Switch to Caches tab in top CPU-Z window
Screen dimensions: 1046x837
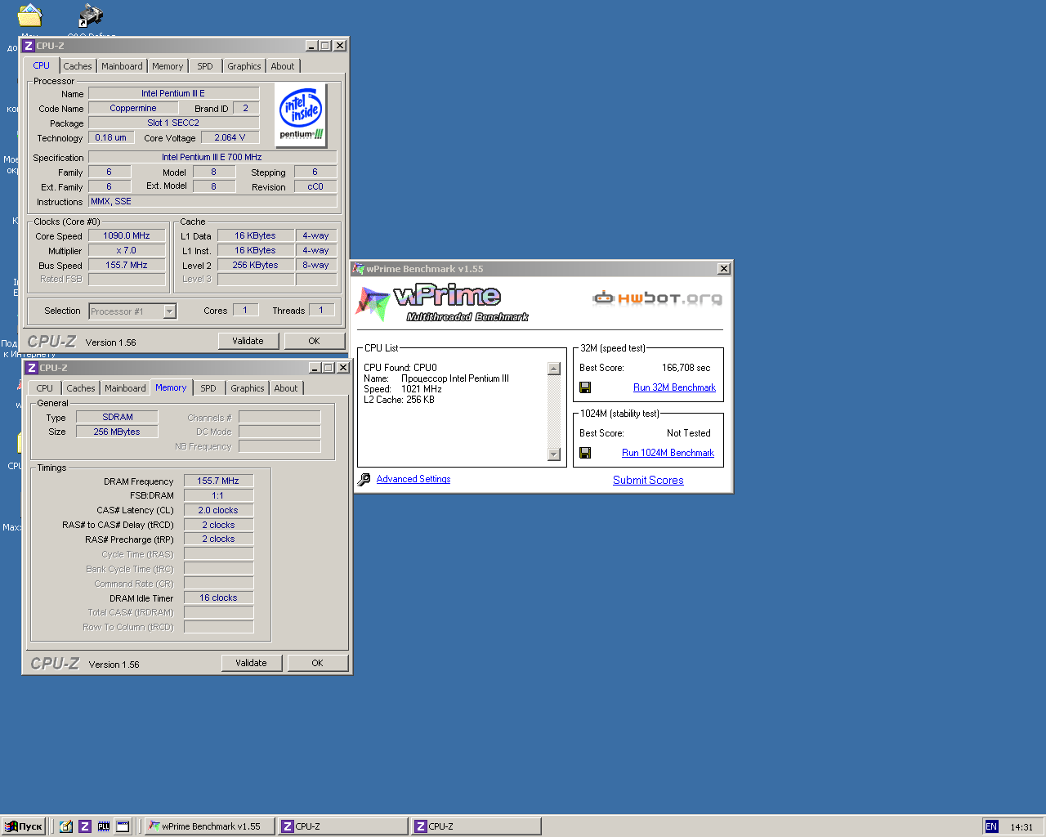[x=78, y=66]
